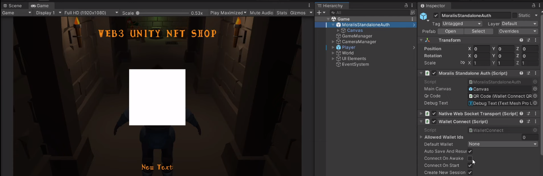The height and width of the screenshot is (176, 543).
Task: Enable Connect On Awake checkbox
Action: 470,159
